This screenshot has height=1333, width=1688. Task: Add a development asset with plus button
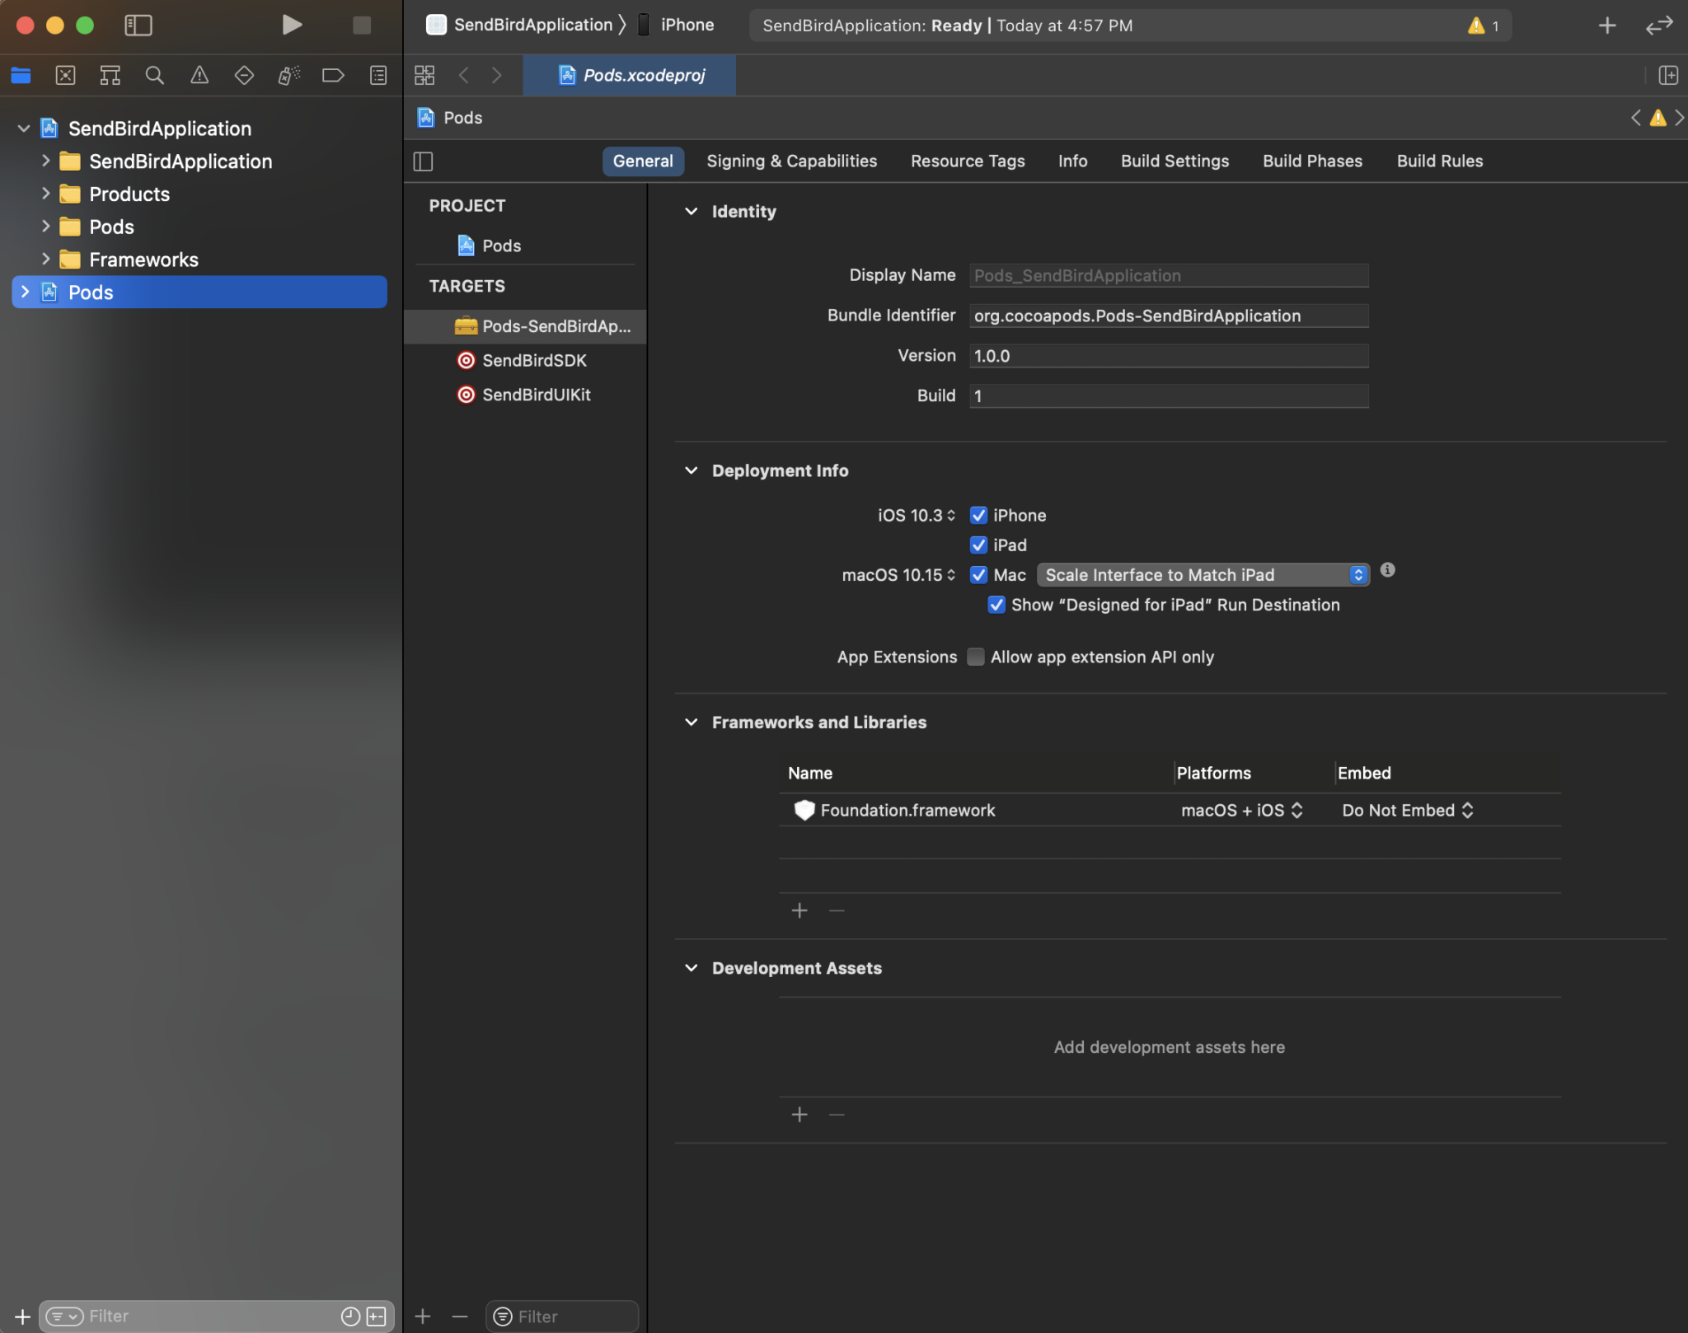click(799, 1115)
